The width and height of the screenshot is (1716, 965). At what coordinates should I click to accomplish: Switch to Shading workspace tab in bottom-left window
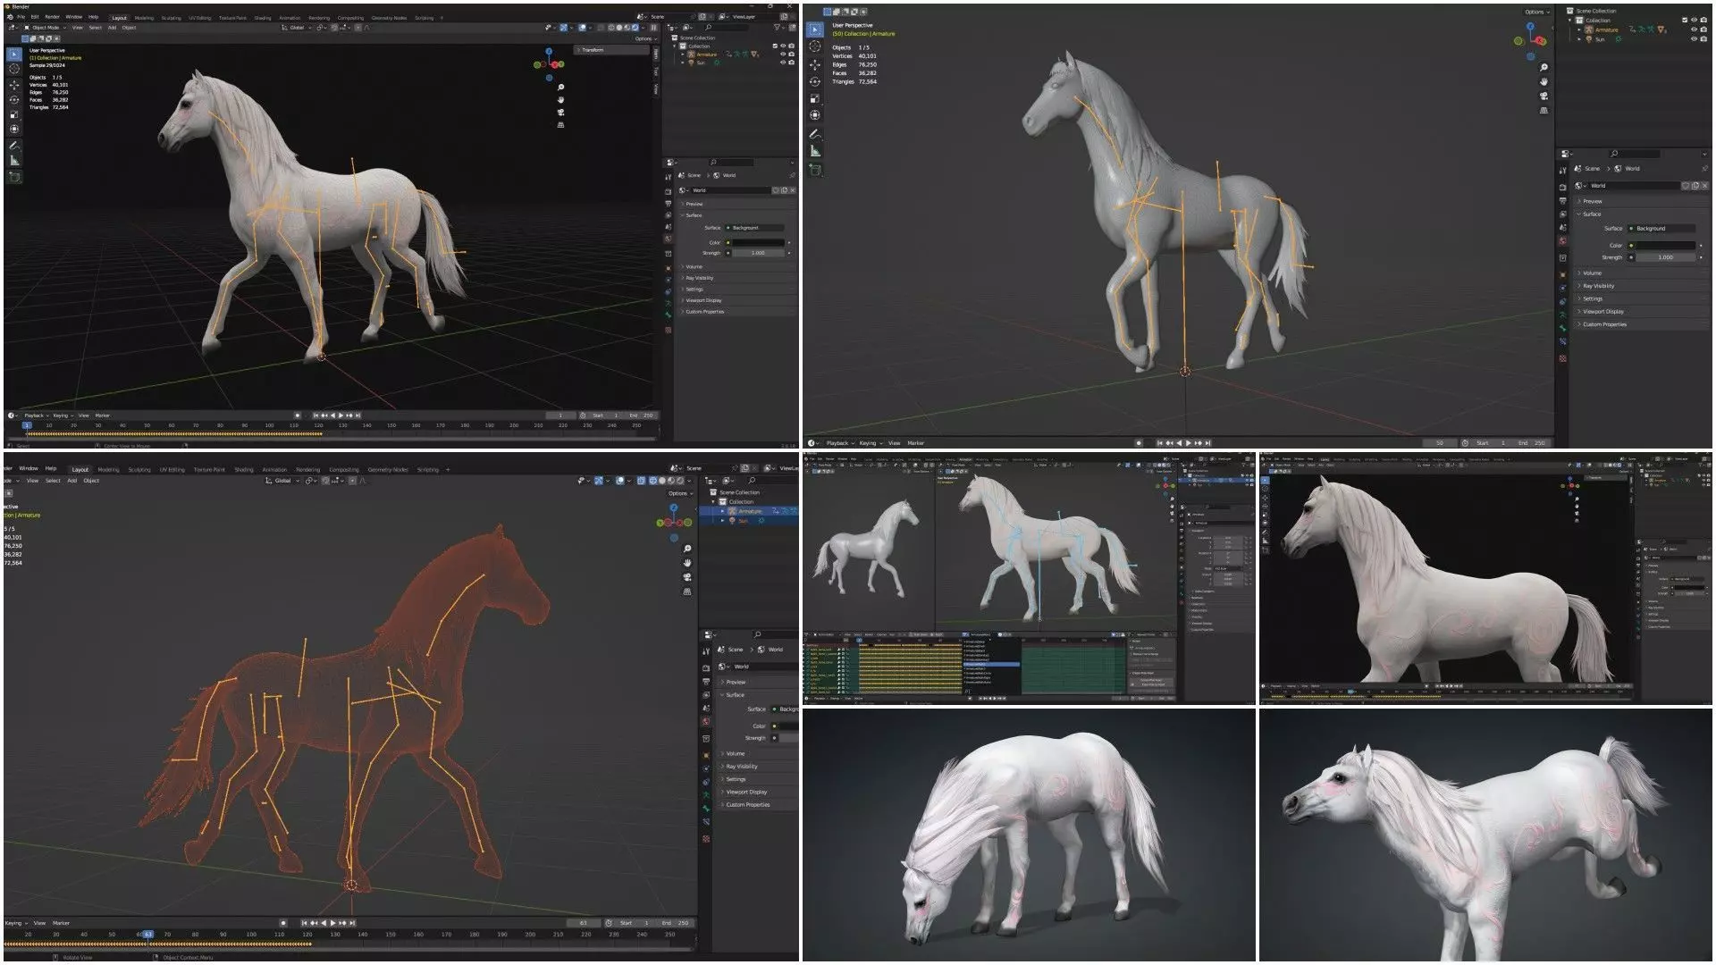tap(244, 470)
